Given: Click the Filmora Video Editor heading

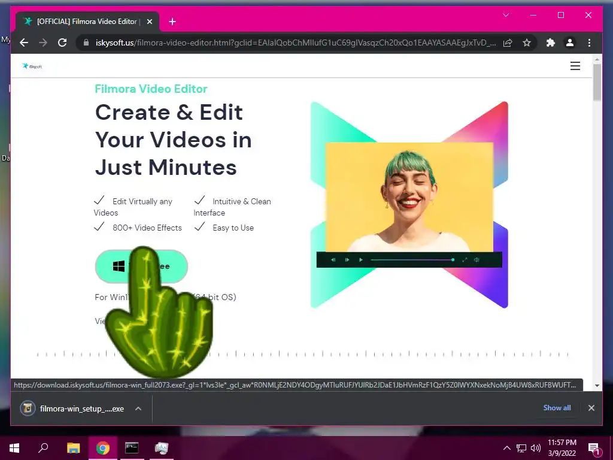Looking at the screenshot, I should [x=151, y=89].
